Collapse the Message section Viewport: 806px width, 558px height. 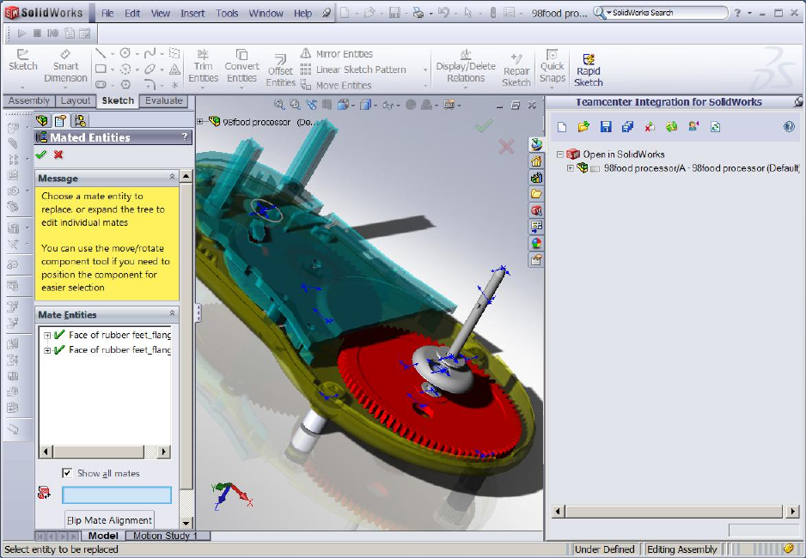pos(172,177)
